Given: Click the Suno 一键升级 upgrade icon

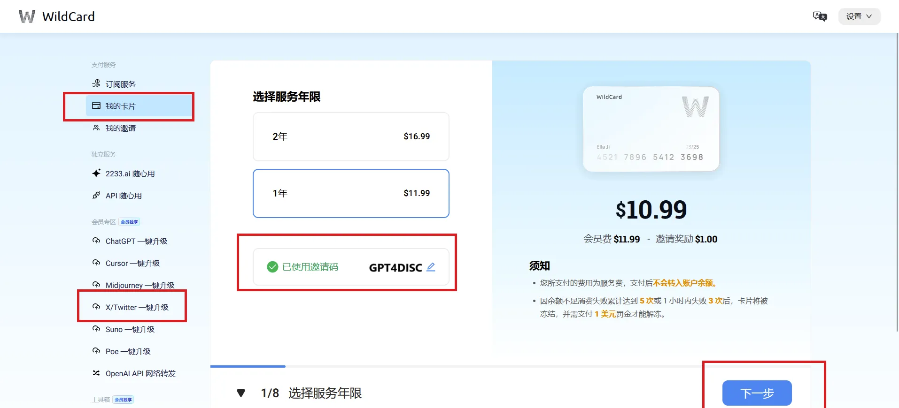Looking at the screenshot, I should pyautogui.click(x=96, y=329).
